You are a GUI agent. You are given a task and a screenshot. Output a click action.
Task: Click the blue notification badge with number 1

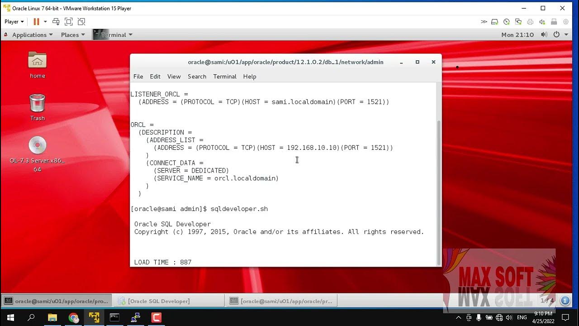point(565,301)
